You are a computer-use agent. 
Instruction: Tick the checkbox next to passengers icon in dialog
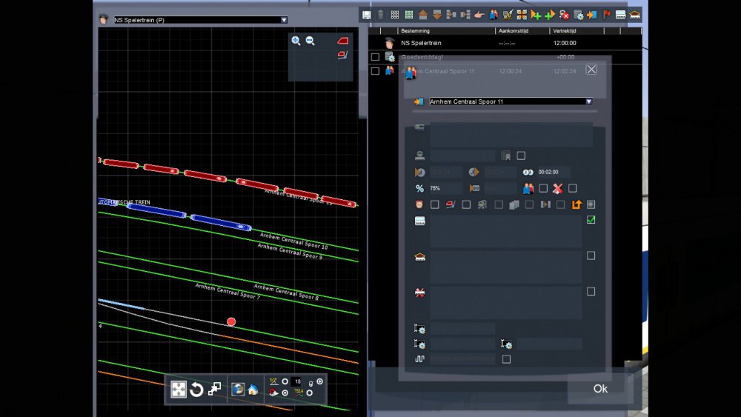[543, 188]
